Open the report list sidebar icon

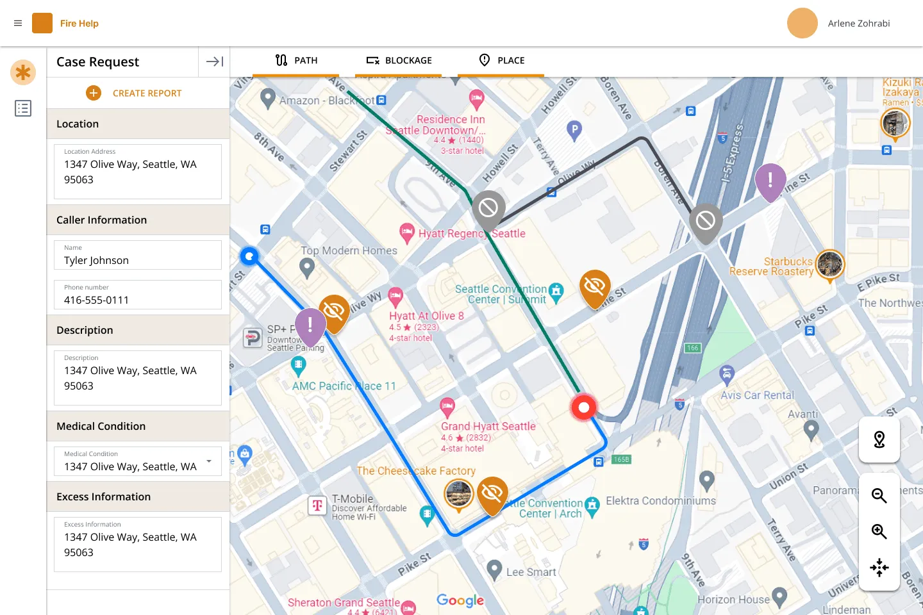tap(23, 108)
